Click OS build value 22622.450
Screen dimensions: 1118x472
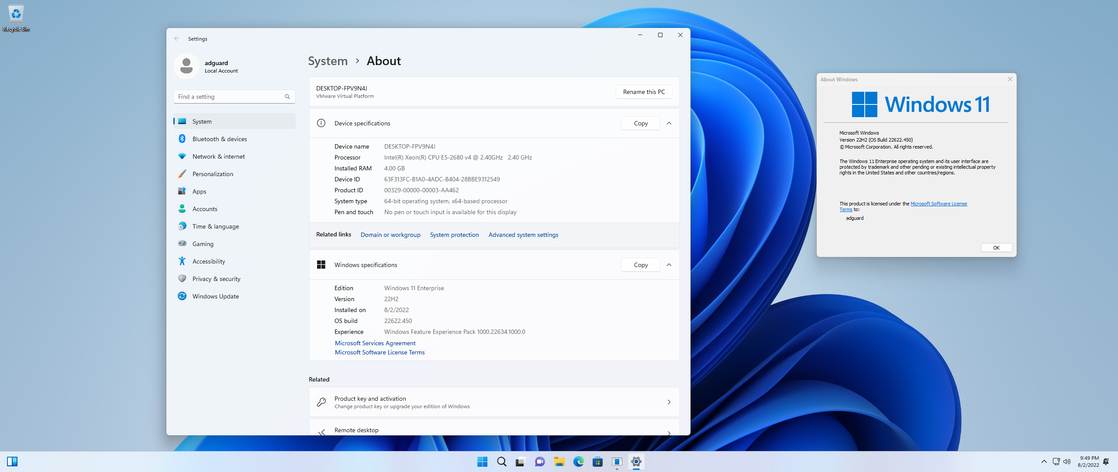[x=398, y=321]
